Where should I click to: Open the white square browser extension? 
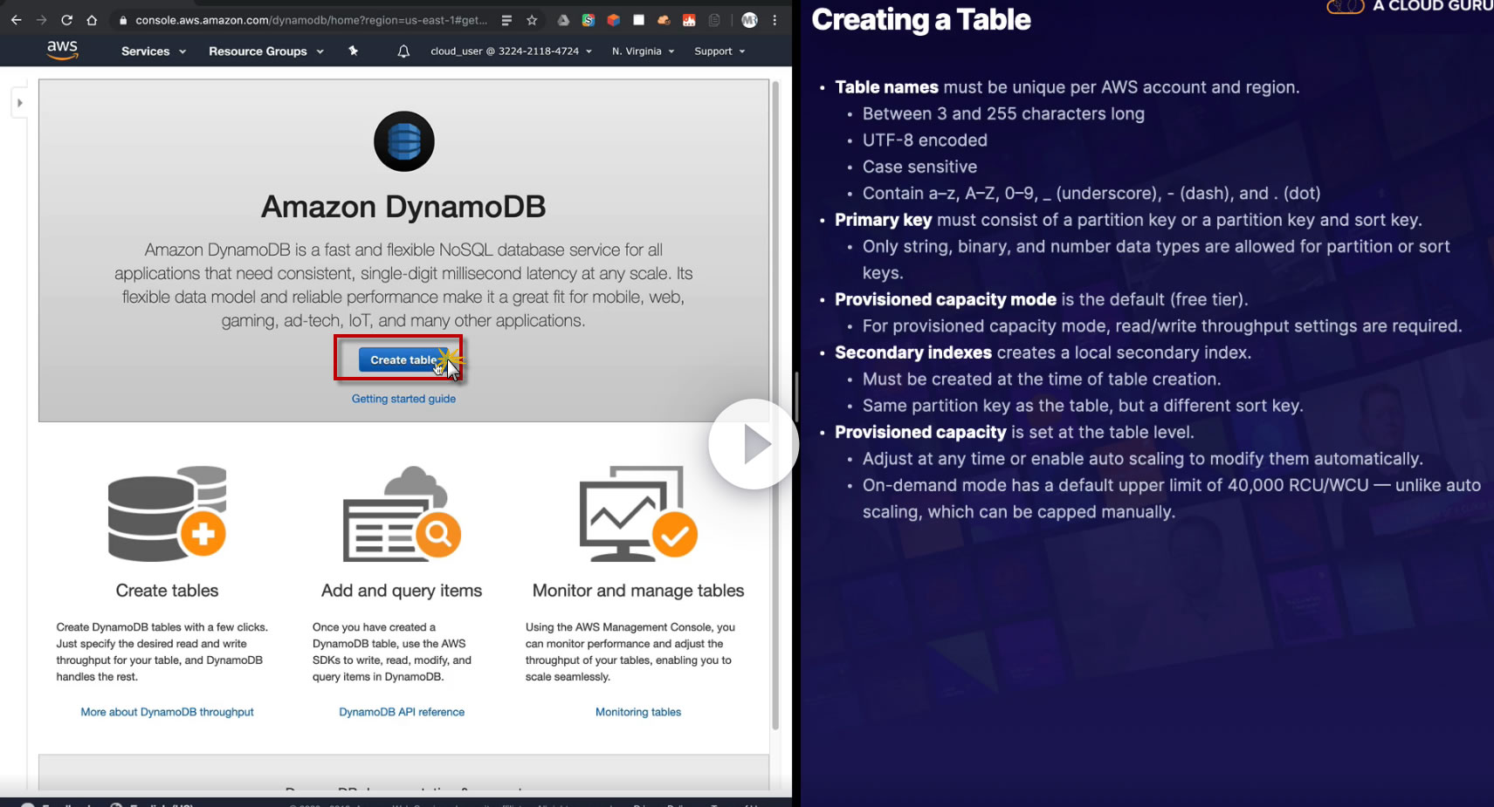click(x=639, y=20)
